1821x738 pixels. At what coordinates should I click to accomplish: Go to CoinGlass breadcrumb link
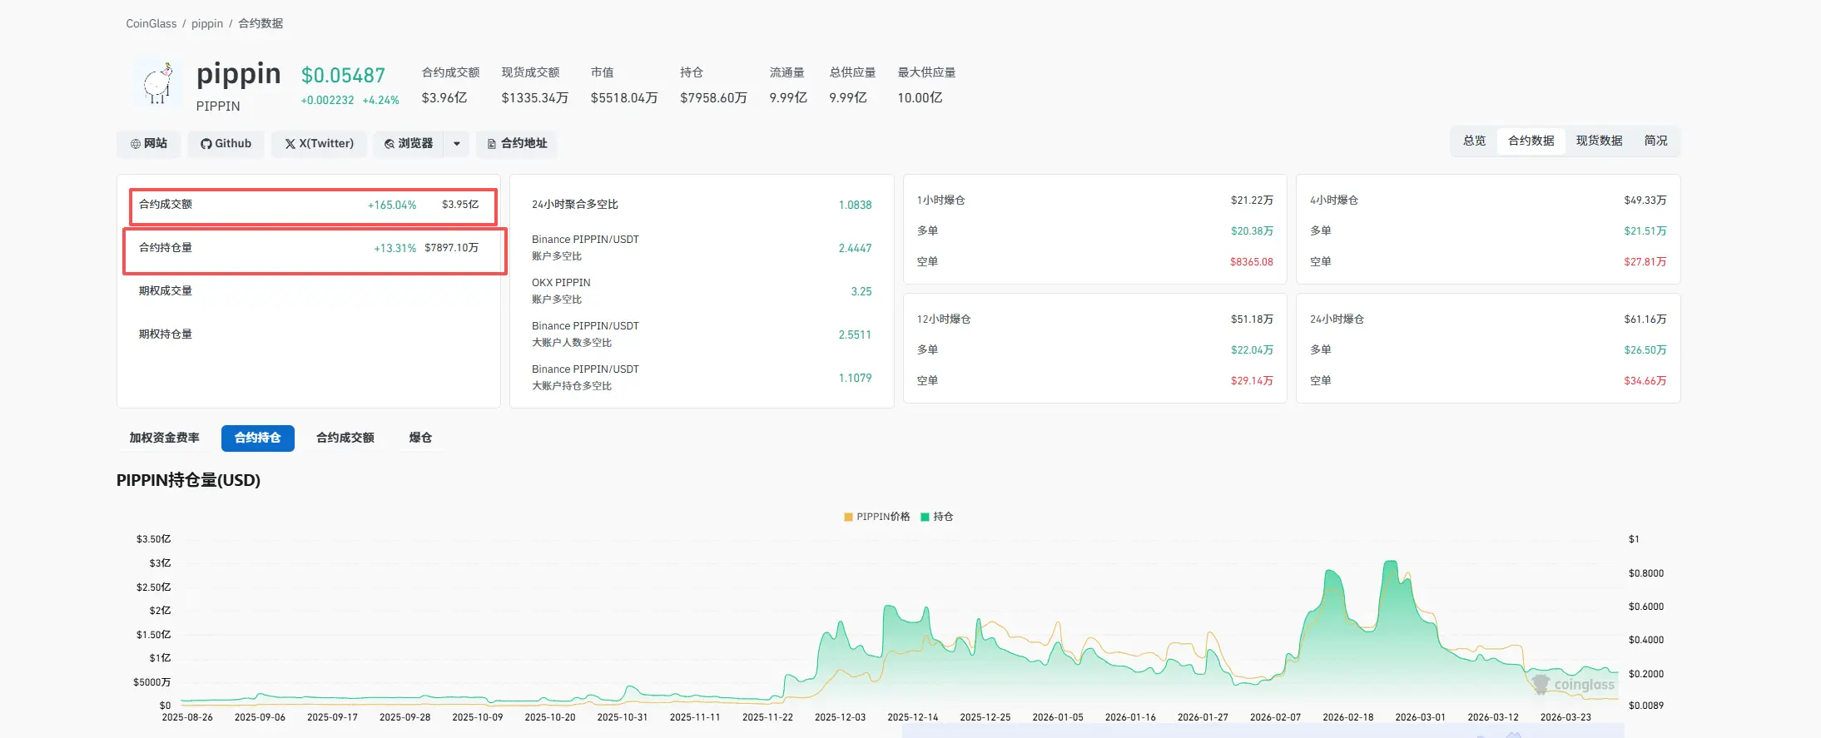151,23
